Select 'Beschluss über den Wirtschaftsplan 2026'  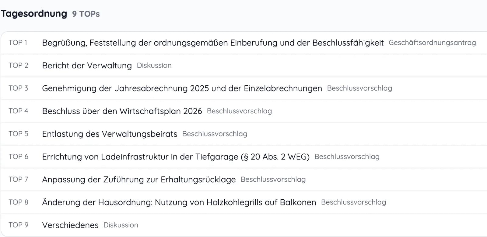122,111
